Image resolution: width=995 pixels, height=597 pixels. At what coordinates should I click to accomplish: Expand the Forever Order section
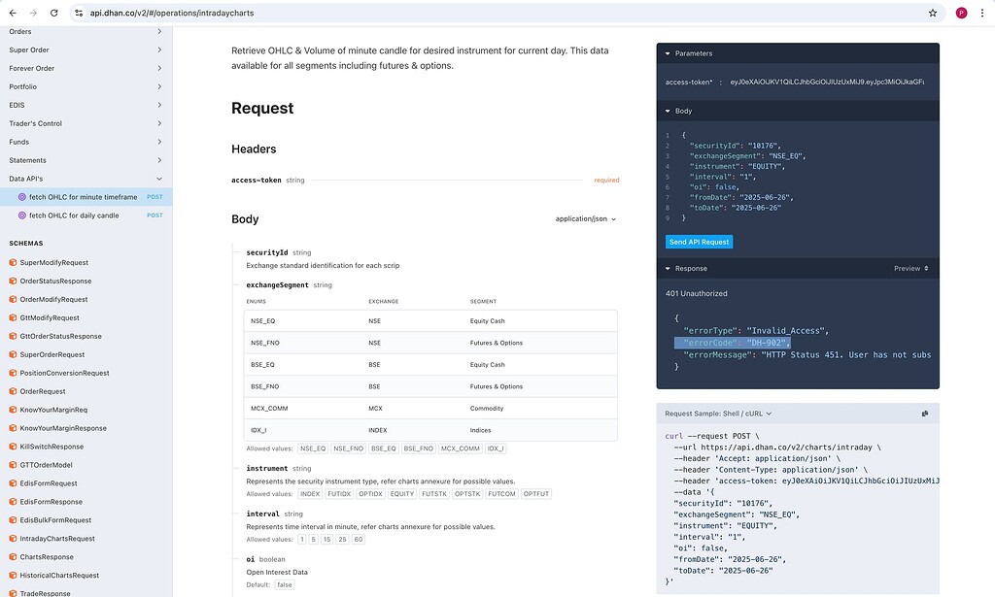[86, 68]
